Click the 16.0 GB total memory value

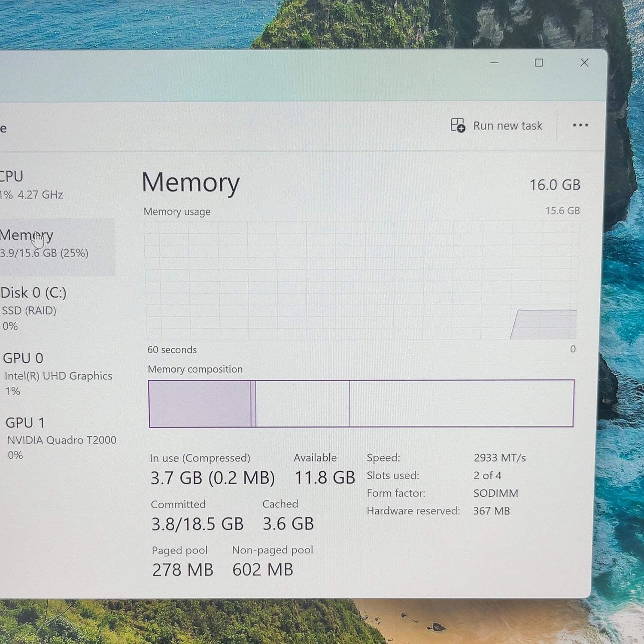pyautogui.click(x=555, y=185)
